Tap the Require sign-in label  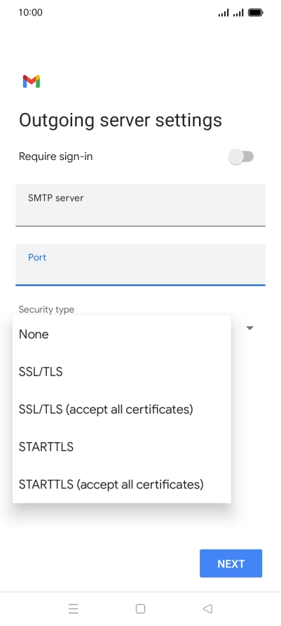pos(56,156)
